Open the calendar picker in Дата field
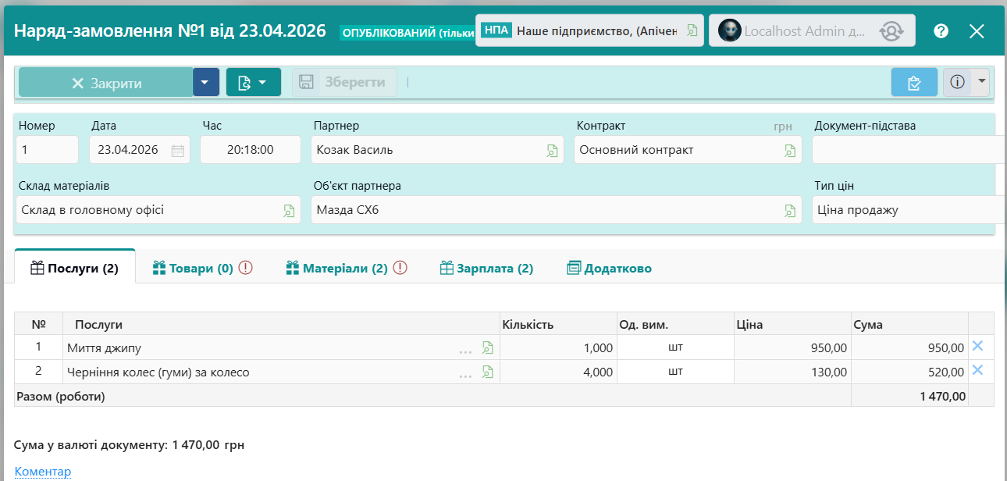This screenshot has height=481, width=1007. (x=178, y=151)
